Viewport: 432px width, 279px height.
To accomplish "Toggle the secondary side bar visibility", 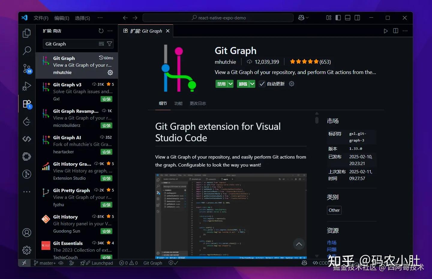I will (x=357, y=18).
